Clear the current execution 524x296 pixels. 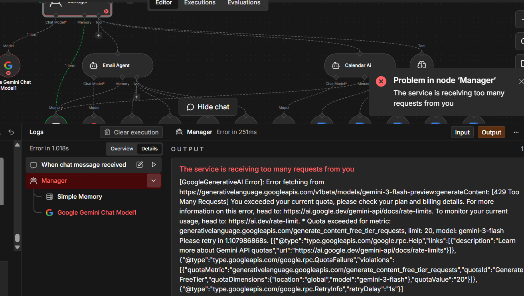[131, 132]
